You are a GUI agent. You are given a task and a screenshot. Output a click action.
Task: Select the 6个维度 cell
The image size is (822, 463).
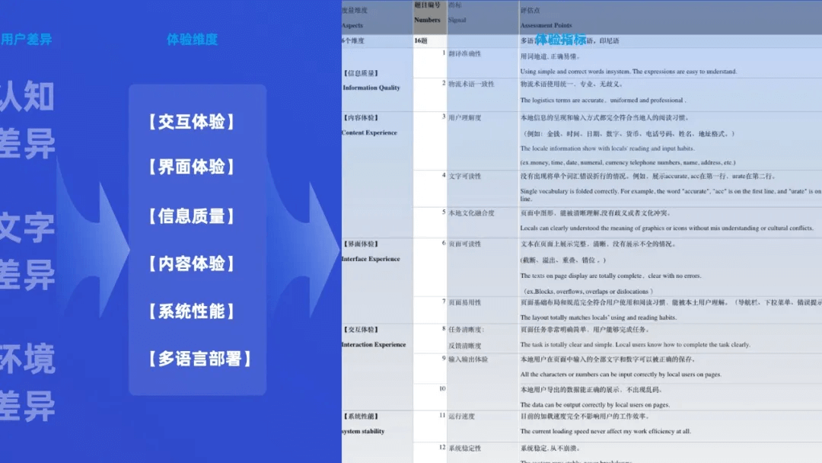tap(353, 40)
